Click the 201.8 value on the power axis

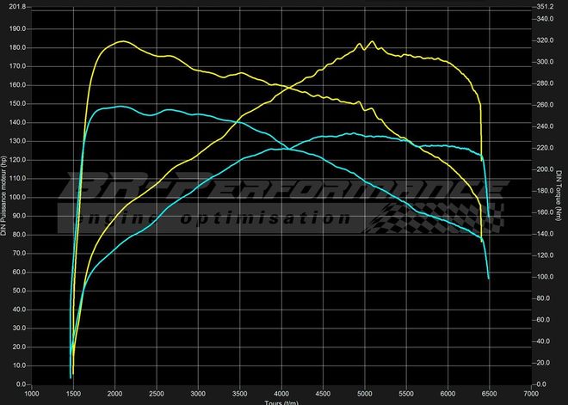pos(17,7)
